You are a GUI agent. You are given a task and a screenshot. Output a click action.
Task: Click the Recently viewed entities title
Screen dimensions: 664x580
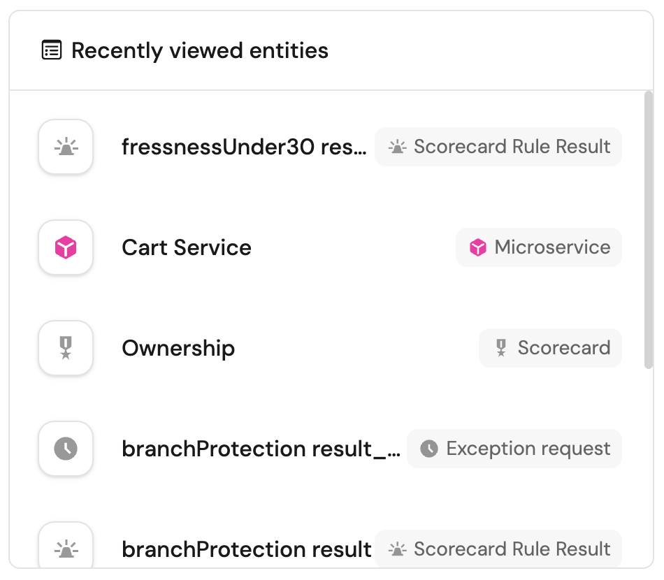click(x=200, y=51)
